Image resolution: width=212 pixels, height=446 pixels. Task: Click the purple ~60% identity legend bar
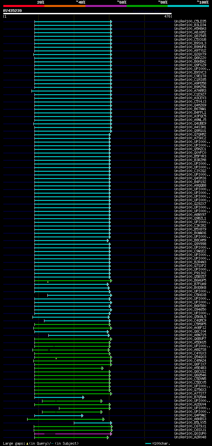pyautogui.click(x=106, y=6)
